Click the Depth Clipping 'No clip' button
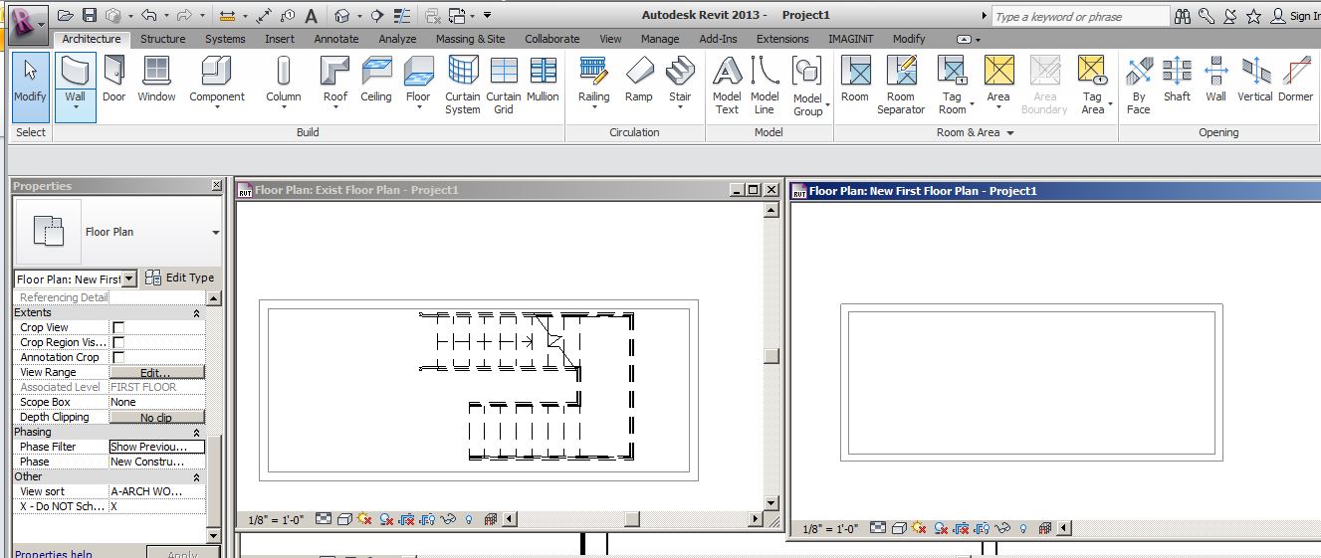1321x558 pixels. point(156,417)
